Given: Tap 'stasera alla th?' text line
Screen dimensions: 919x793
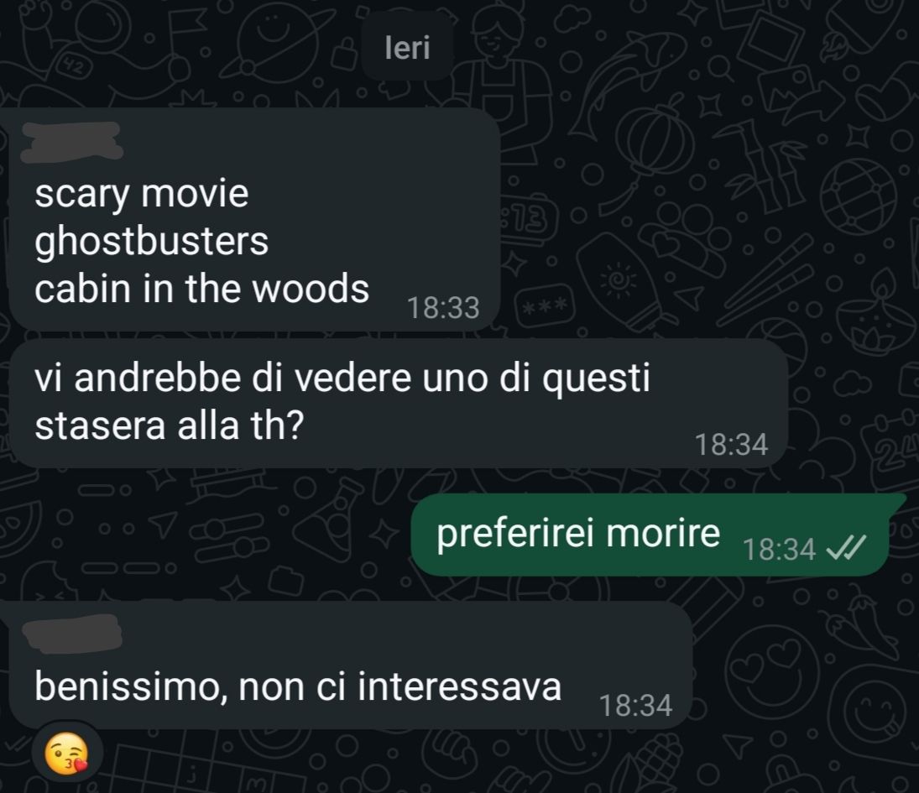Looking at the screenshot, I should pyautogui.click(x=169, y=425).
